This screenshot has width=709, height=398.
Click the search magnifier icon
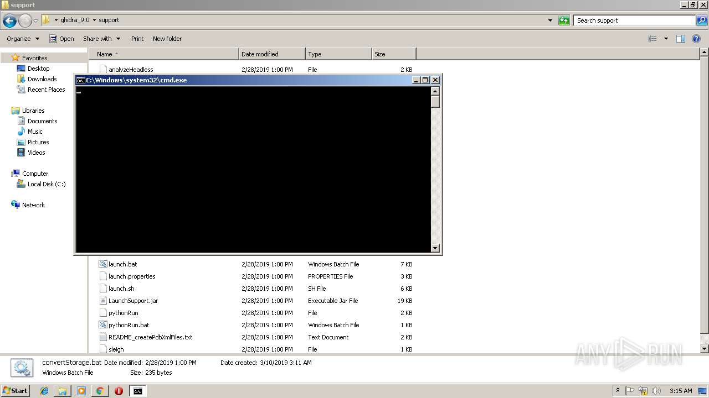[x=702, y=20]
